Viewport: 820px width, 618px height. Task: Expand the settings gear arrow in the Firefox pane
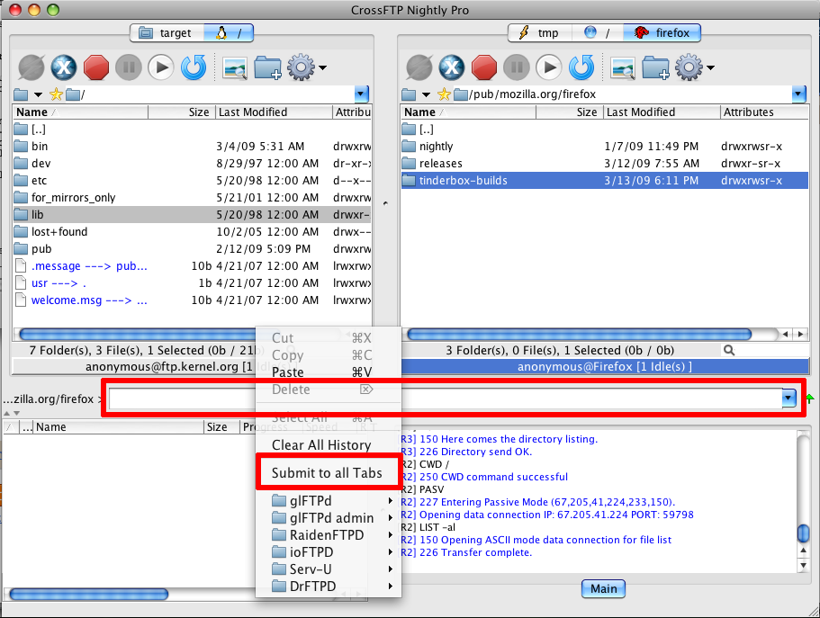click(711, 68)
